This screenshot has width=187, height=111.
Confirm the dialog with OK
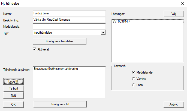[x=14, y=104]
